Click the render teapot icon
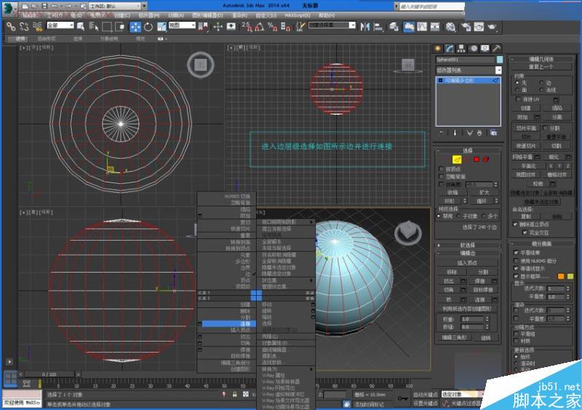Viewport: 582px width, 410px height. [x=492, y=26]
